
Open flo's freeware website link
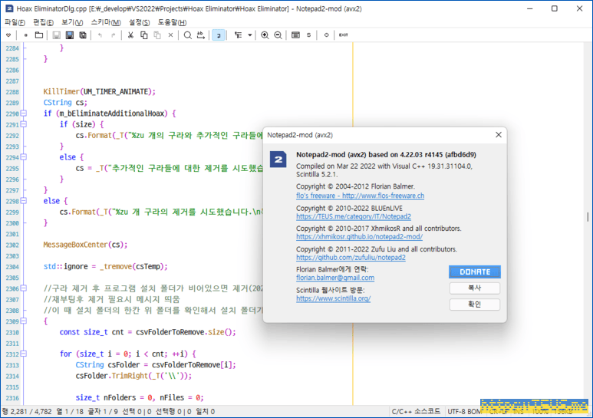(360, 196)
